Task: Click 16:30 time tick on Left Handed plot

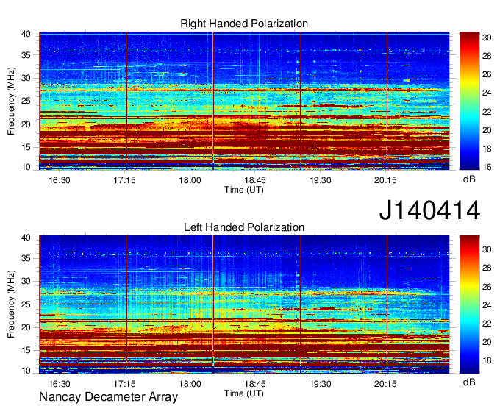Action: click(60, 384)
